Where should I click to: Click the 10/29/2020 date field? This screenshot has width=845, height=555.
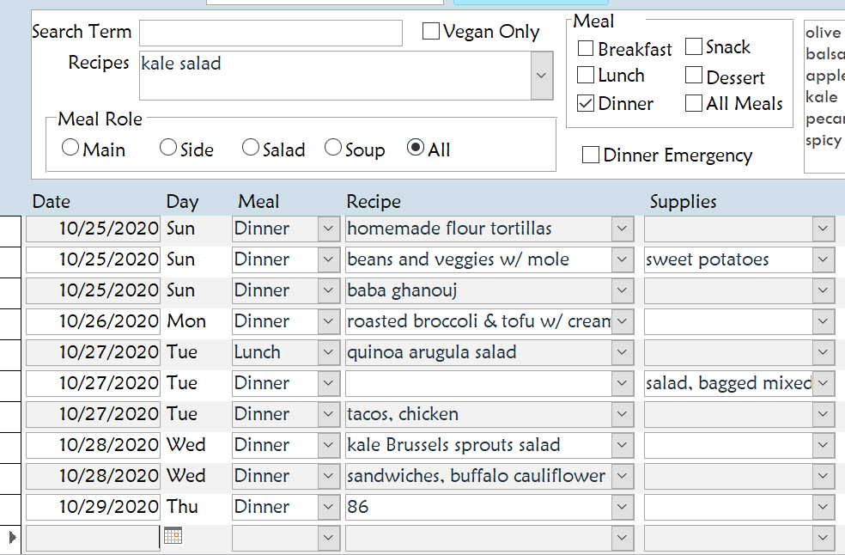tap(93, 507)
